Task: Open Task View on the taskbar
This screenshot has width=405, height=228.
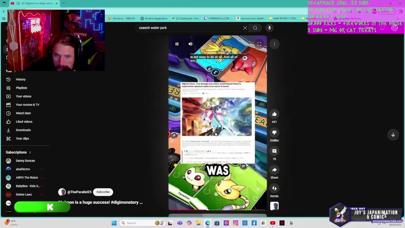Action: click(170, 223)
